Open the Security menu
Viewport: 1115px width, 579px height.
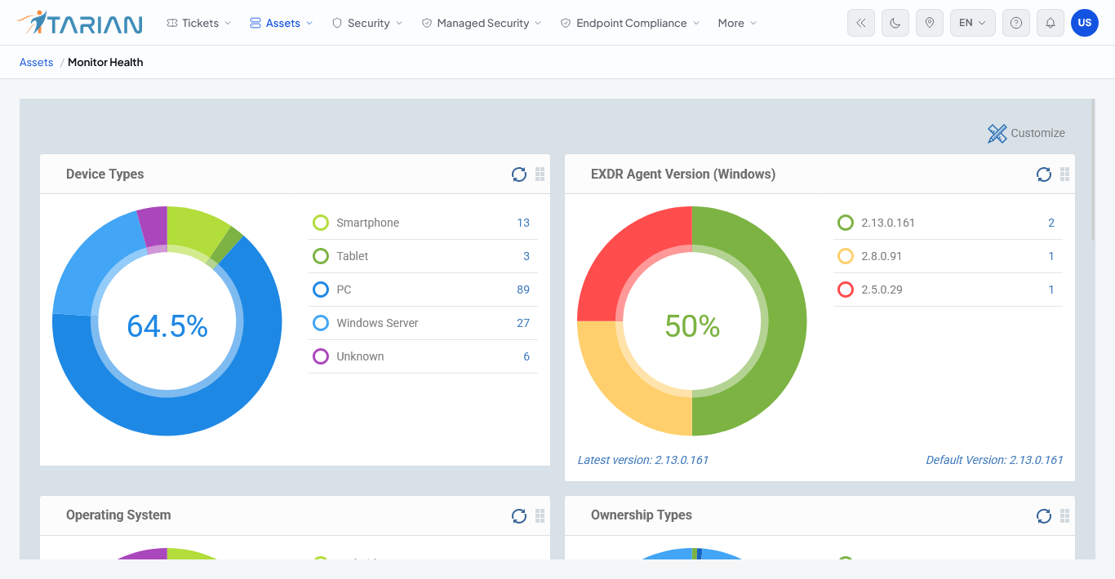(x=367, y=23)
